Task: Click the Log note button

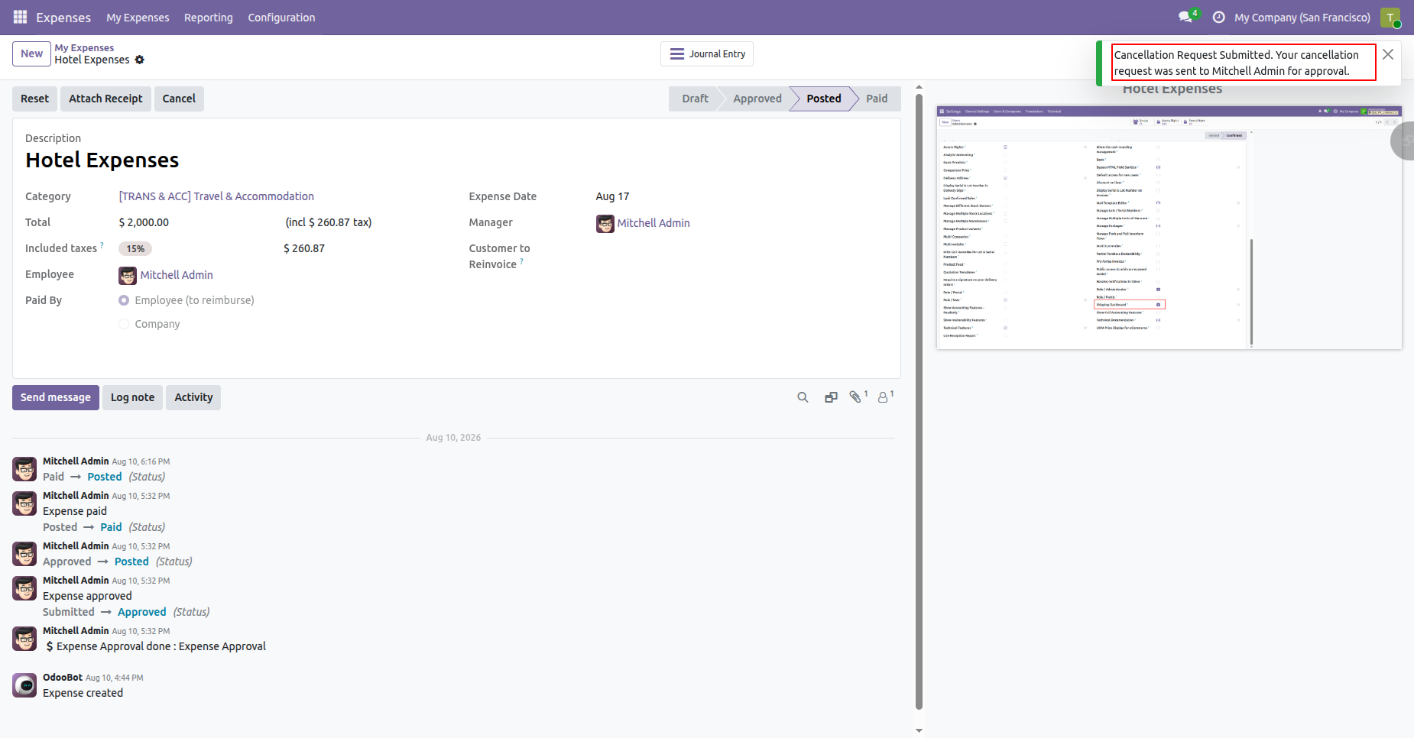Action: (132, 397)
